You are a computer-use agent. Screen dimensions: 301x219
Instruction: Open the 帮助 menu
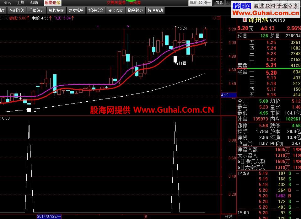(34, 3)
